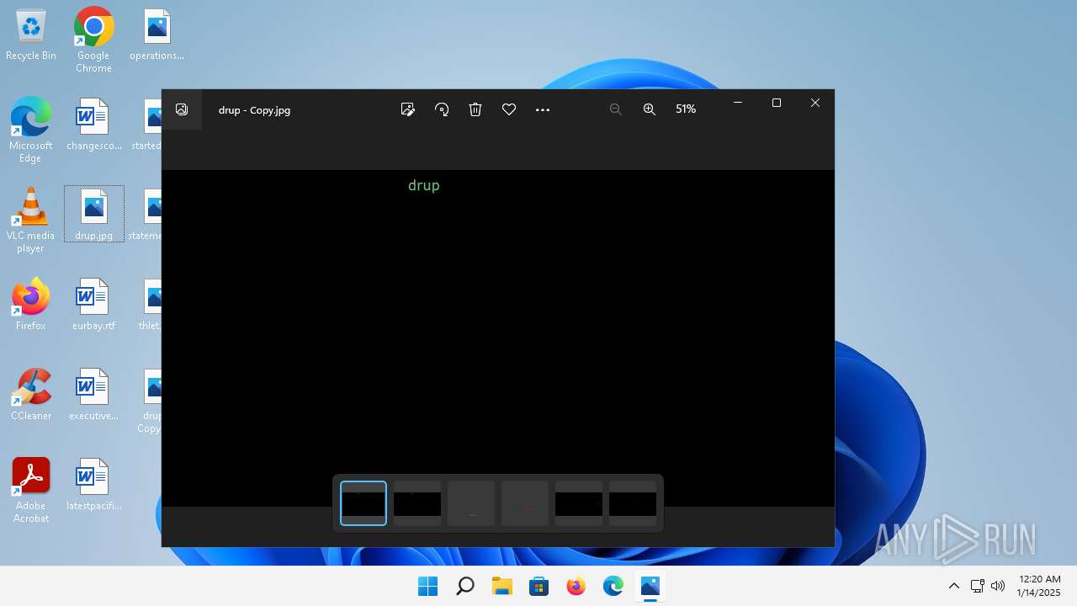Rotate the image using the rotate icon
1077x606 pixels.
[442, 109]
